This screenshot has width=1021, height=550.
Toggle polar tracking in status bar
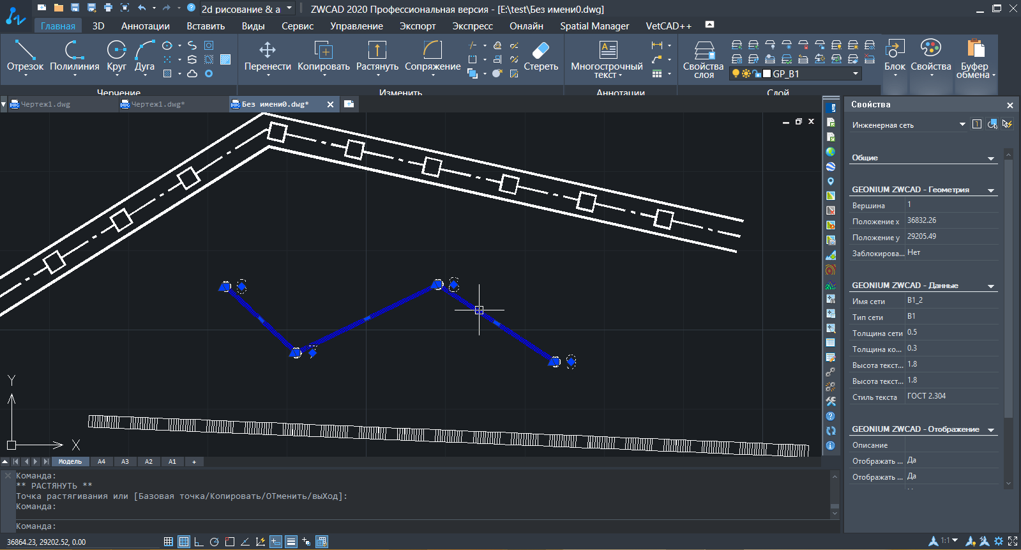point(214,542)
